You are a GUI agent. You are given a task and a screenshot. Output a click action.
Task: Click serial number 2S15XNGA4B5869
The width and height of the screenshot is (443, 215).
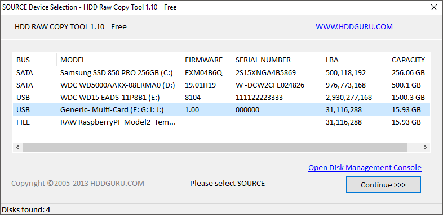[x=265, y=73]
